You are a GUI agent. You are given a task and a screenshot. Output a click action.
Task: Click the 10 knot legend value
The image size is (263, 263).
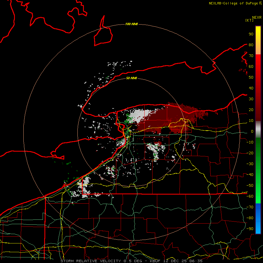coord(251,121)
